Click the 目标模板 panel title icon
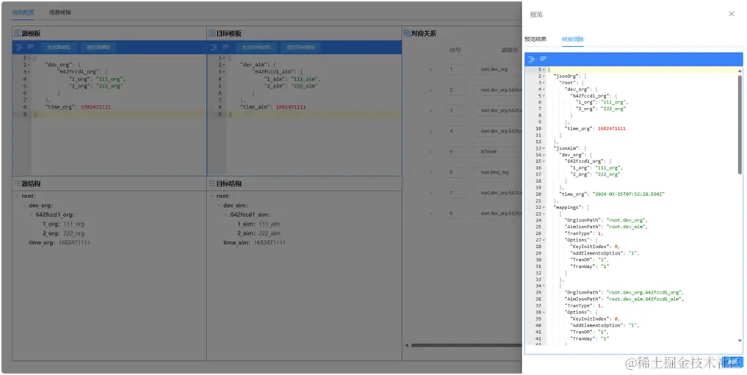This screenshot has width=747, height=375. click(x=212, y=33)
